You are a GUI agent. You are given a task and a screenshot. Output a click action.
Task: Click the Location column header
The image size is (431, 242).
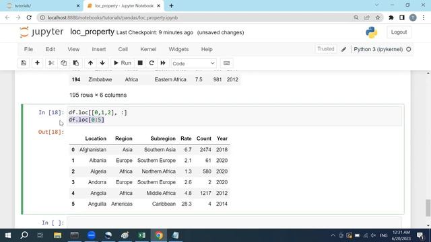point(96,138)
